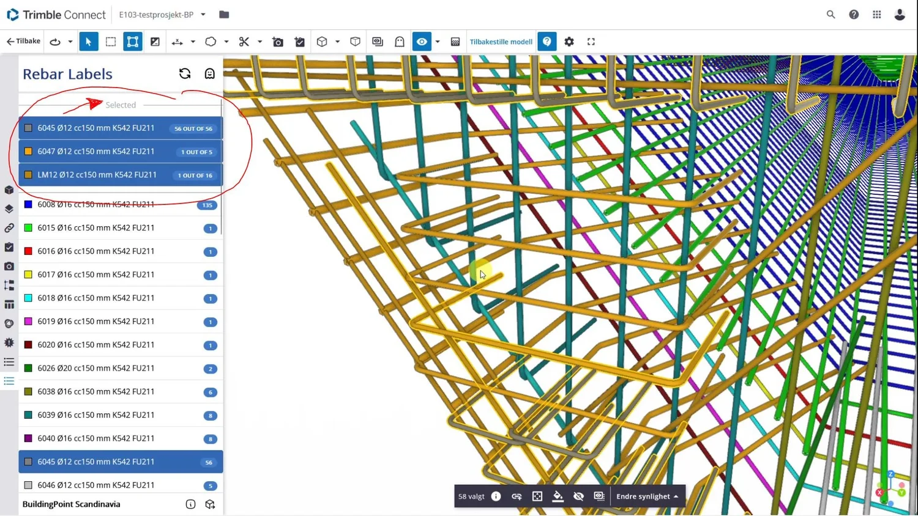
Task: Open the Trimble Connect apps grid menu
Action: pyautogui.click(x=877, y=14)
